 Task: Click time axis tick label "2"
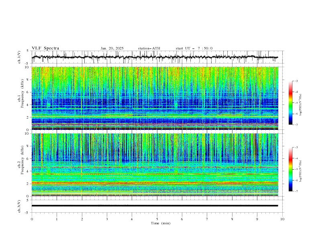(82, 219)
